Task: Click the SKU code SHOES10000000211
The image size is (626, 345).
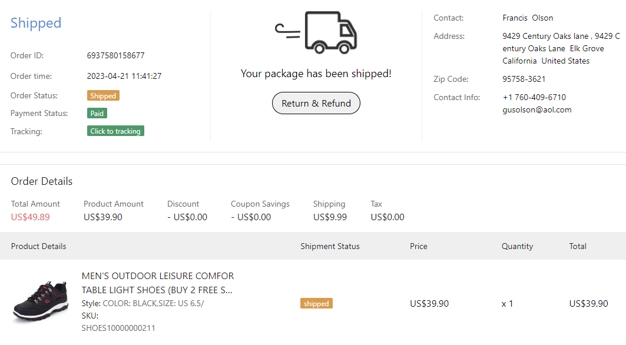Action: tap(118, 328)
